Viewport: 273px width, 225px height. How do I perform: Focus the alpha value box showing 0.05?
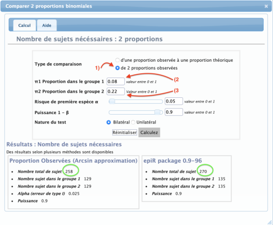[x=174, y=102]
